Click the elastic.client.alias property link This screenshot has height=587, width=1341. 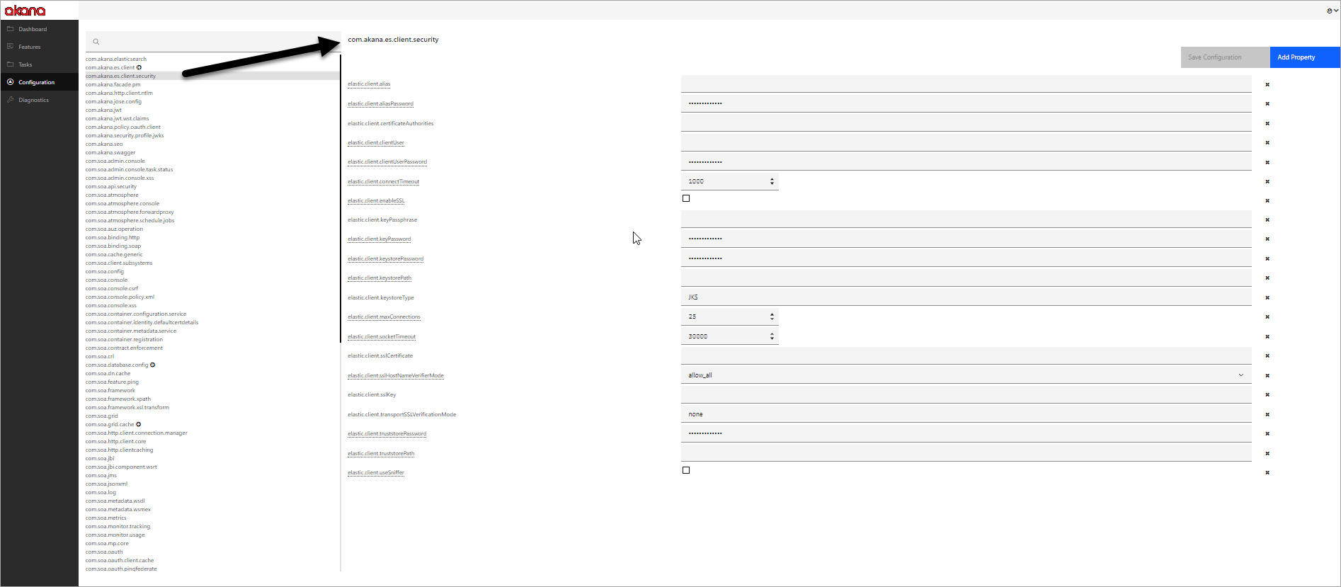[369, 84]
